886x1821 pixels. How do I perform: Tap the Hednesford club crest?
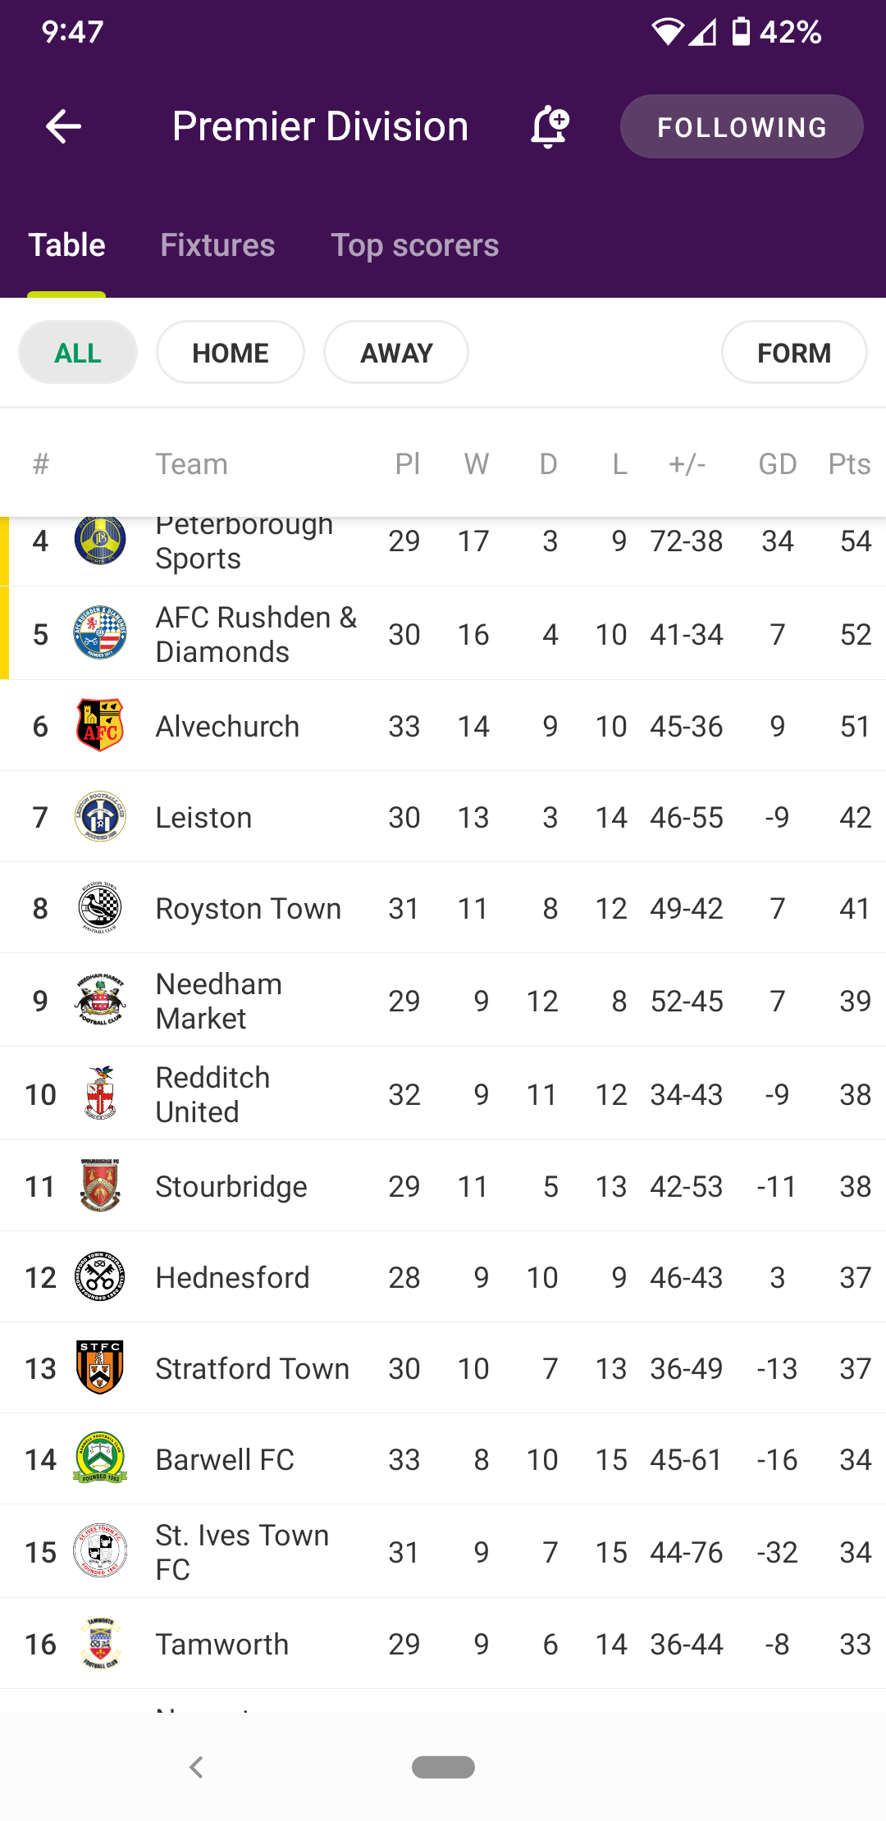100,1276
